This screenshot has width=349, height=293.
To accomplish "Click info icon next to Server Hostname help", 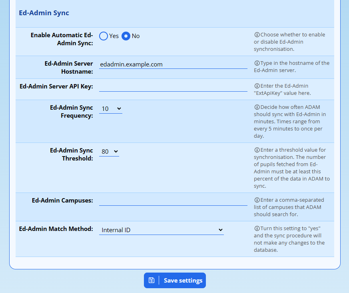I will (x=257, y=63).
